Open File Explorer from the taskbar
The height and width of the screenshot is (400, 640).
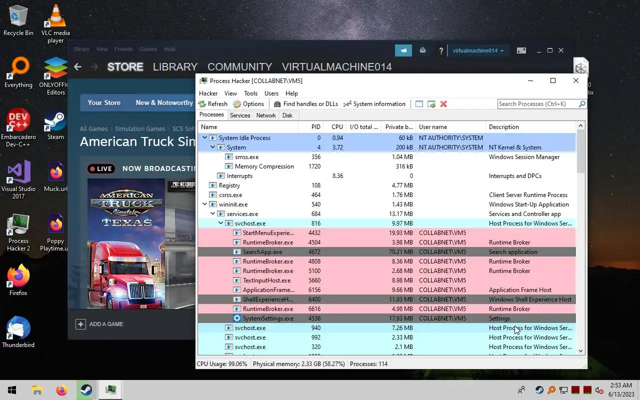(x=37, y=390)
